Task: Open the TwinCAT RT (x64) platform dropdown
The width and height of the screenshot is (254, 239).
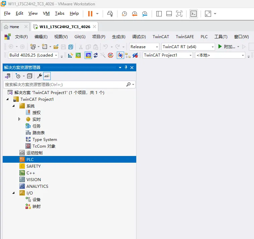Action: point(213,47)
